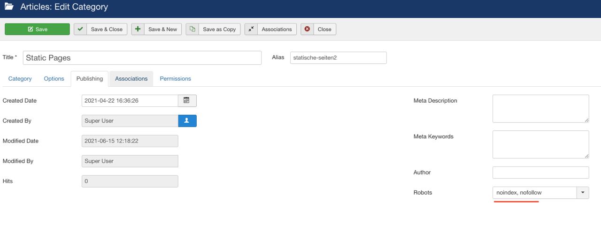The image size is (601, 233).
Task: Click the red Close icon in toolbar
Action: [x=307, y=29]
